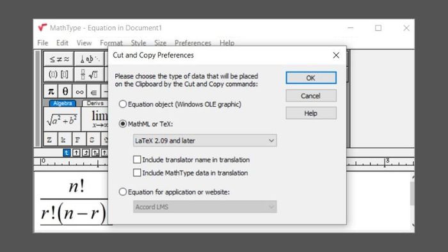448x252 pixels.
Task: Open the spaces and ellipses palette
Action: pyautogui.click(x=89, y=59)
